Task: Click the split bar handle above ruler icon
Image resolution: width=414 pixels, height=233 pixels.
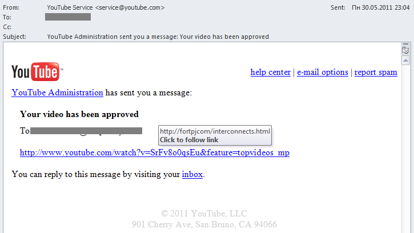Action: [405, 44]
